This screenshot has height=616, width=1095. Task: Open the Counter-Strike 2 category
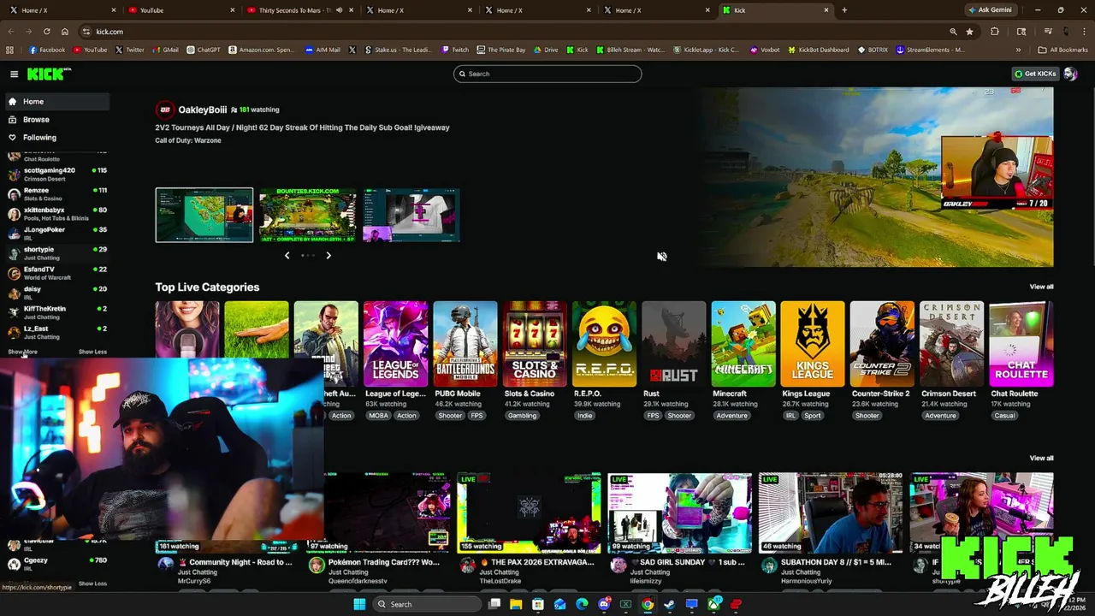882,344
